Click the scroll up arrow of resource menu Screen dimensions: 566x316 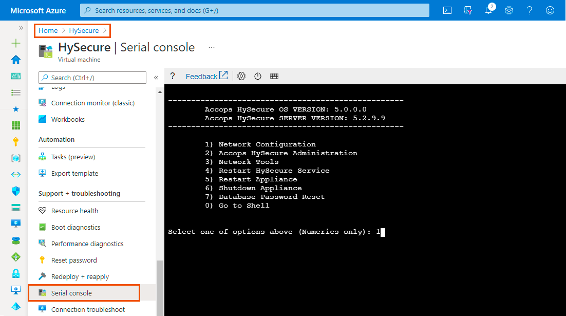[160, 92]
